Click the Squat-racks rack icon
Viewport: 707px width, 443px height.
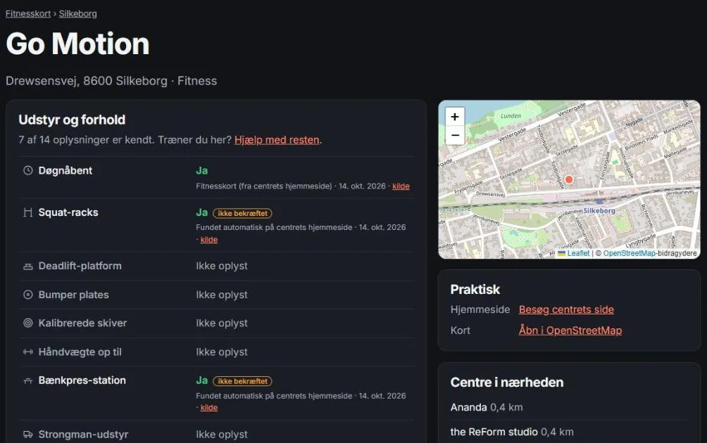[x=28, y=212]
